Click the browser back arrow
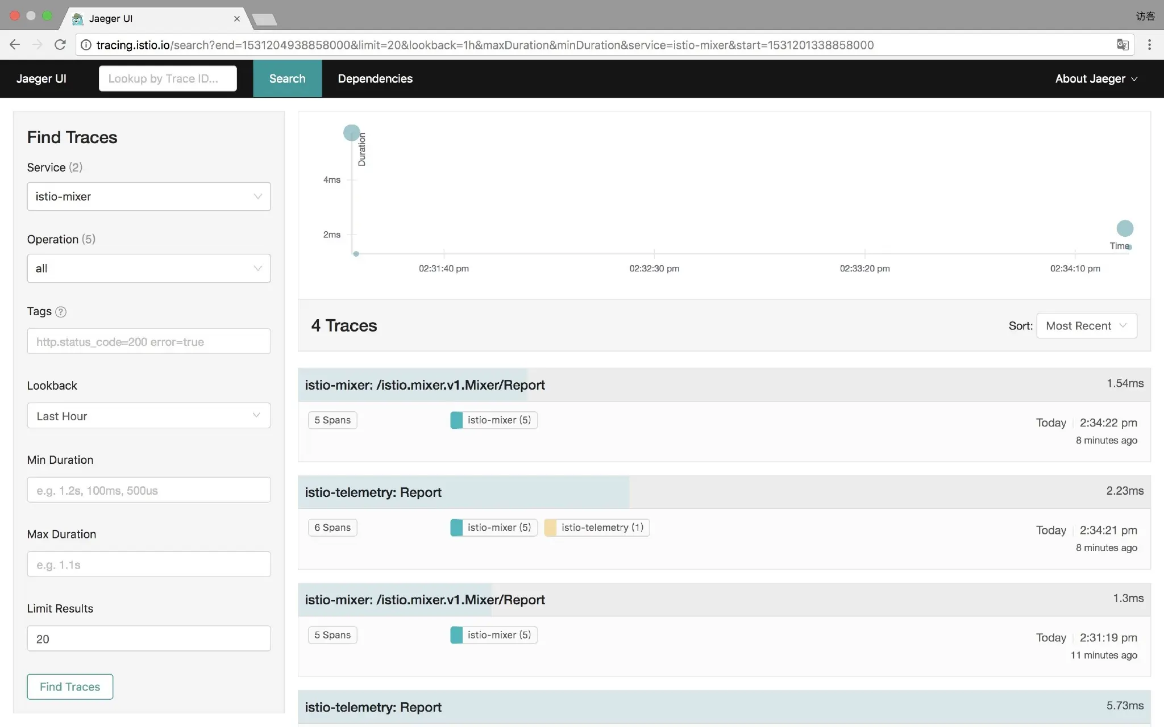The image size is (1164, 727). point(15,45)
